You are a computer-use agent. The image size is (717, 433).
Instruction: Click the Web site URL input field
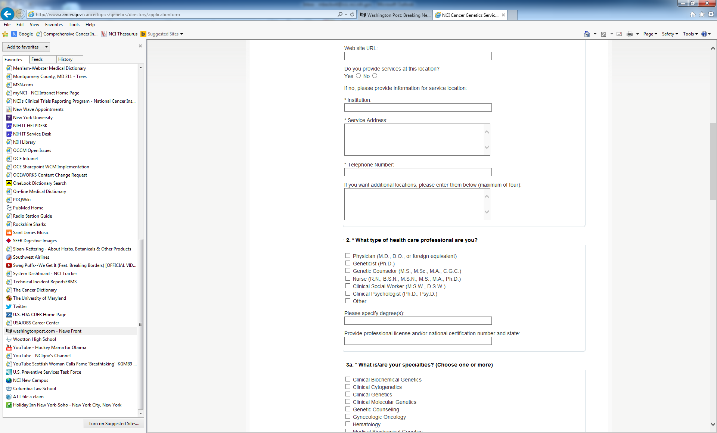point(418,56)
